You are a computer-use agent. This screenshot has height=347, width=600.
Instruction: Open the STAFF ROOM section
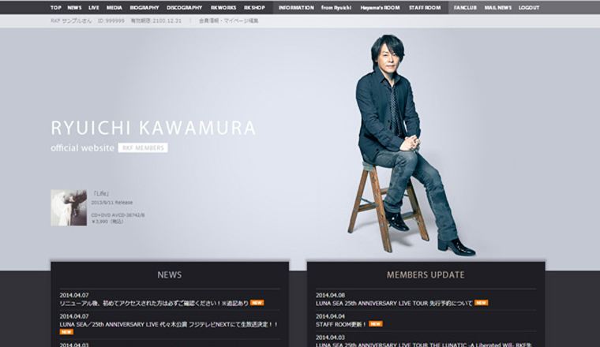pos(425,8)
